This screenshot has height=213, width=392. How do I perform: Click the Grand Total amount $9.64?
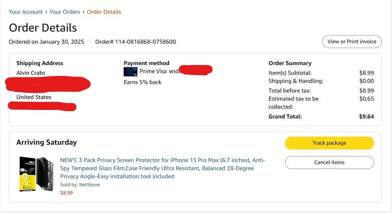coord(366,116)
